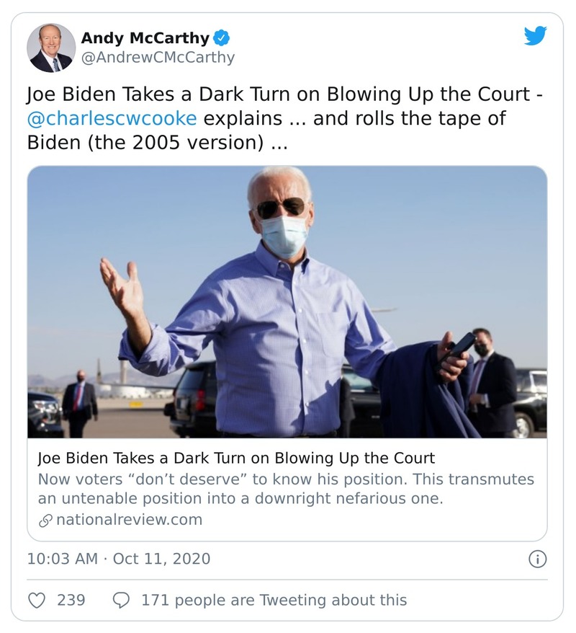
Task: Click the 239 likes count
Action: click(x=71, y=600)
